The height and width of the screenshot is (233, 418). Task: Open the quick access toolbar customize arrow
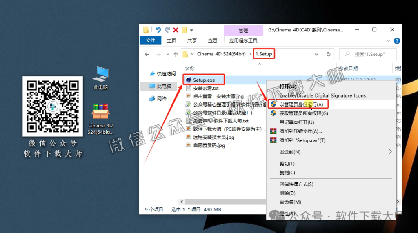(191, 30)
